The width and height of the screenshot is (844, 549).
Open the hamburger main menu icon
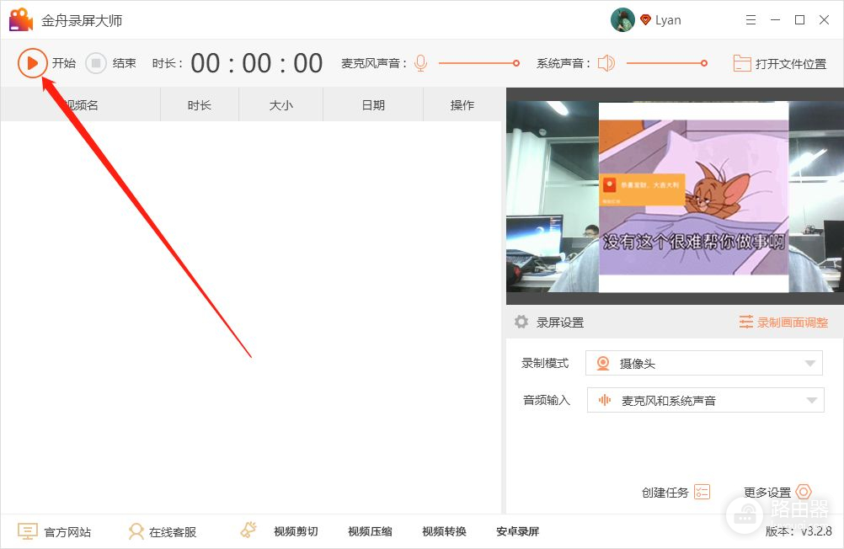click(x=751, y=19)
